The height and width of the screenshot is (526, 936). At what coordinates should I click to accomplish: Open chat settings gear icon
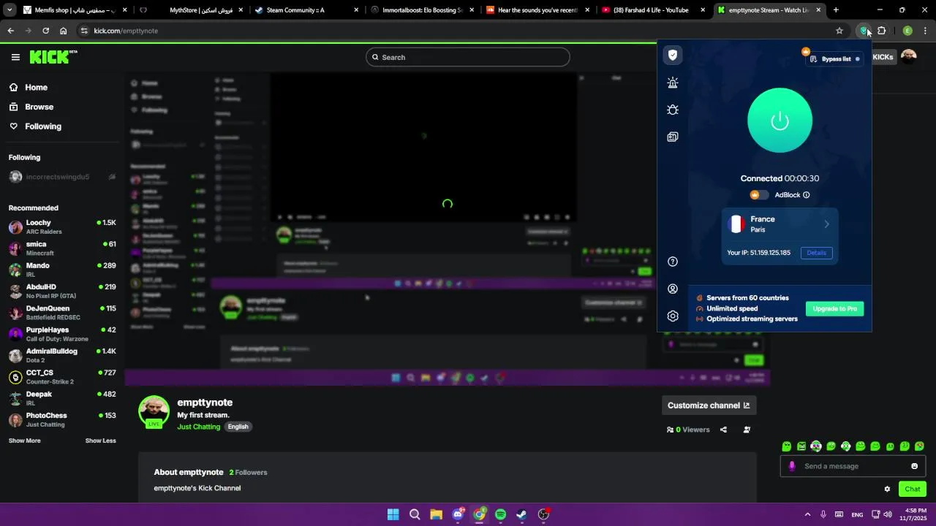point(887,489)
